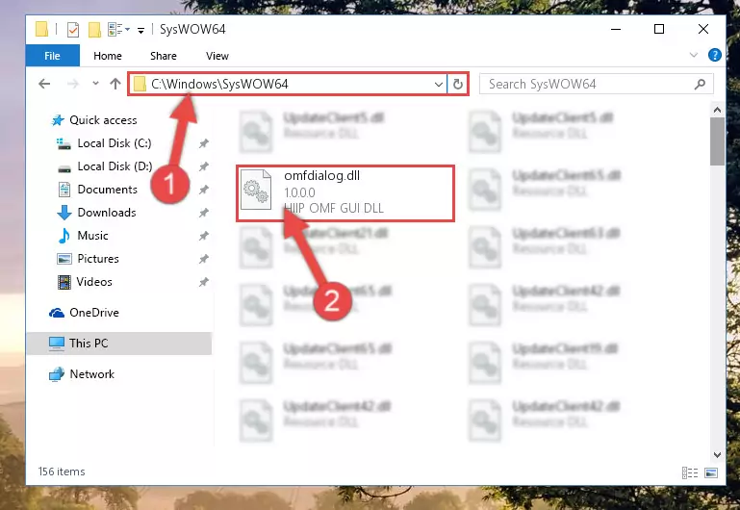Unpin Downloads using its pin icon
Viewport: 740px width, 510px height.
pos(203,213)
